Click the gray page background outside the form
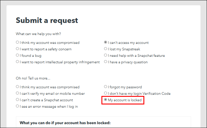Viewport: 207px width, 128px height. (3, 59)
